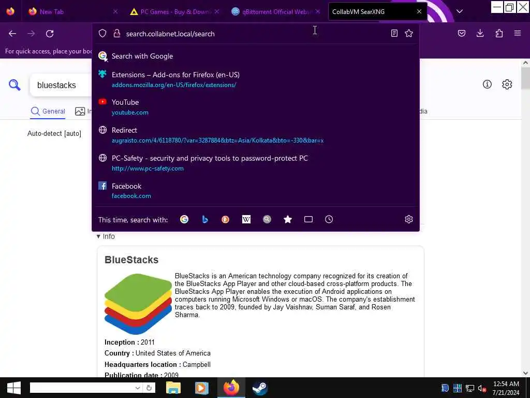Close the qBittorrent tab
The image size is (530, 398).
318,11
